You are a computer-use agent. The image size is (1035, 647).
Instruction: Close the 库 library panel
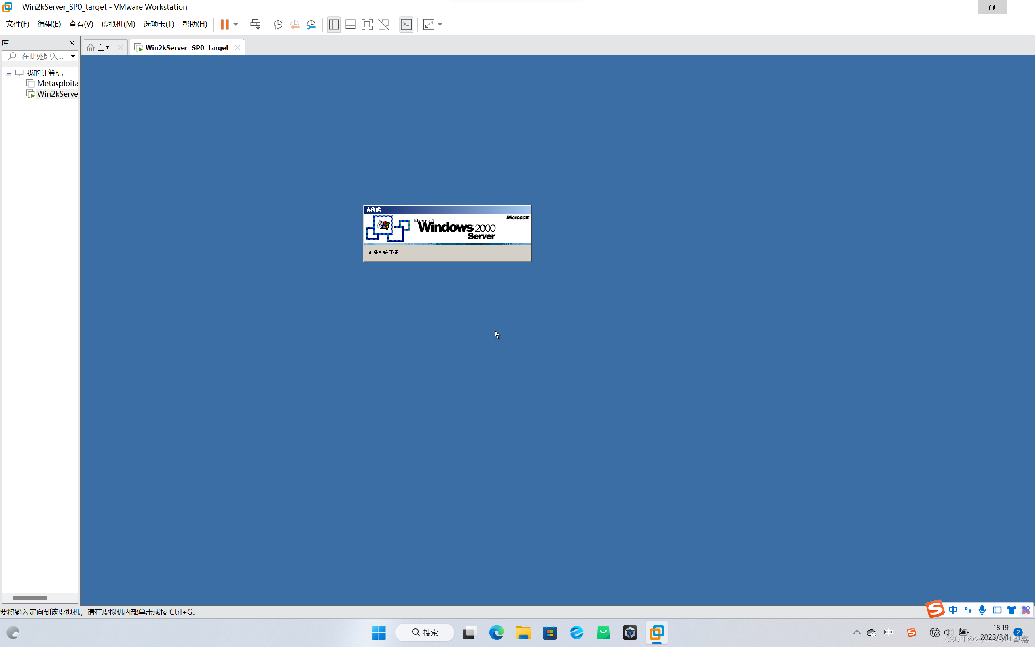pyautogui.click(x=72, y=43)
